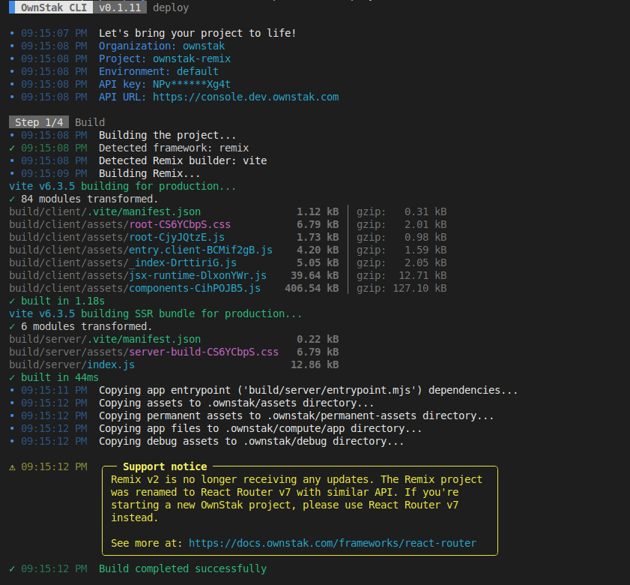Click 'Organization: ownstak' line
The height and width of the screenshot is (585, 630).
pos(162,46)
